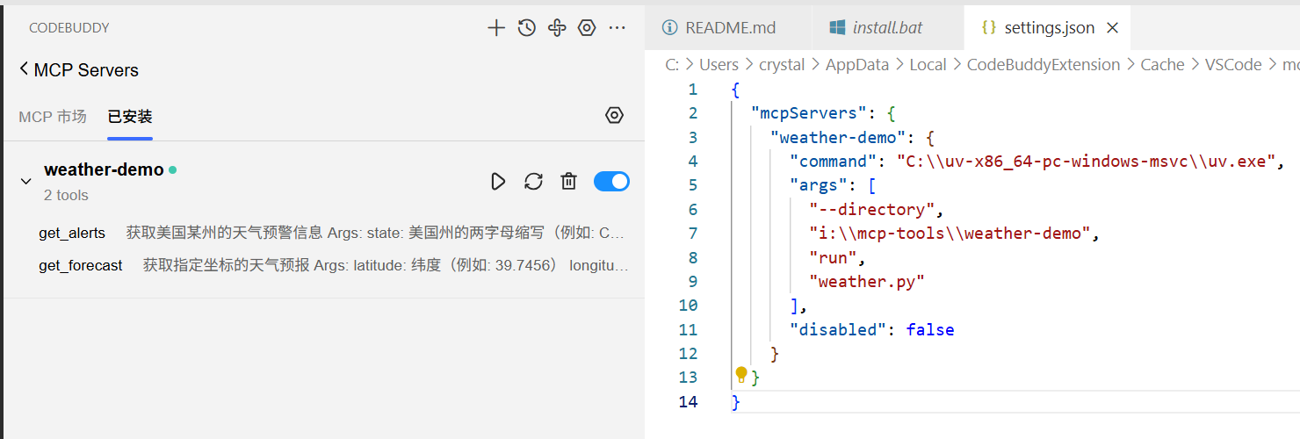
Task: Click the settings.json braces file icon
Action: (989, 27)
